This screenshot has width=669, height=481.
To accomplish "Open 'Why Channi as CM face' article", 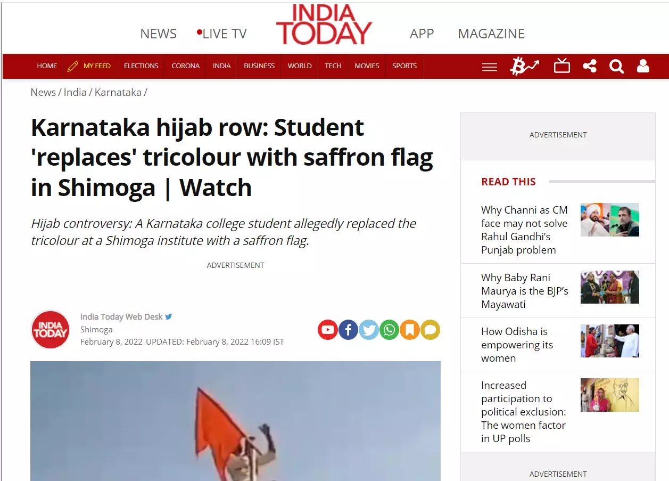I will (x=525, y=230).
